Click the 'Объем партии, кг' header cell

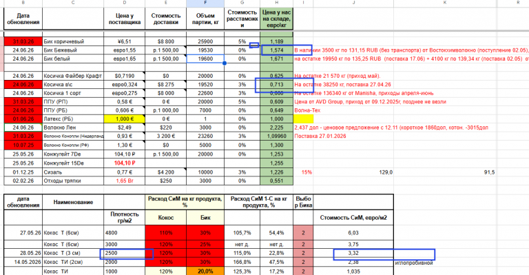(x=205, y=19)
